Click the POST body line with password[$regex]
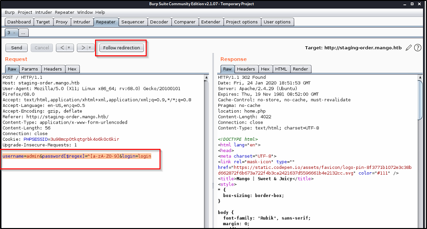 click(x=77, y=156)
